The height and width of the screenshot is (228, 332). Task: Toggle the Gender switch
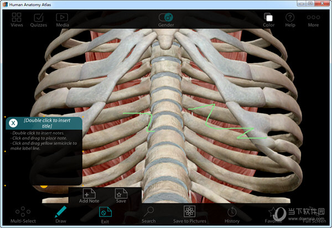(x=166, y=18)
